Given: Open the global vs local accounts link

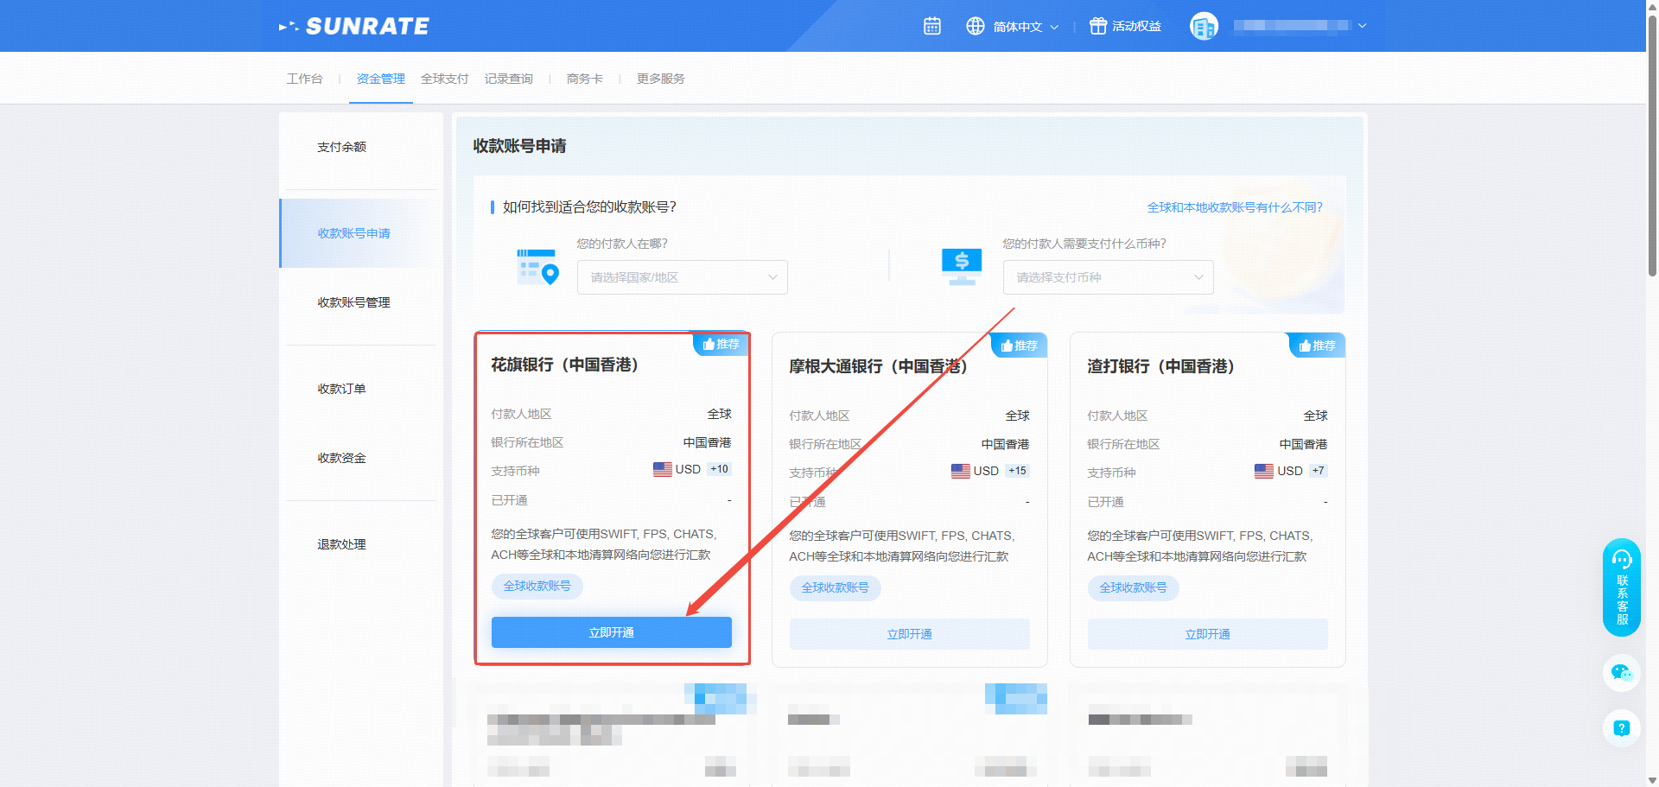Looking at the screenshot, I should [x=1234, y=207].
